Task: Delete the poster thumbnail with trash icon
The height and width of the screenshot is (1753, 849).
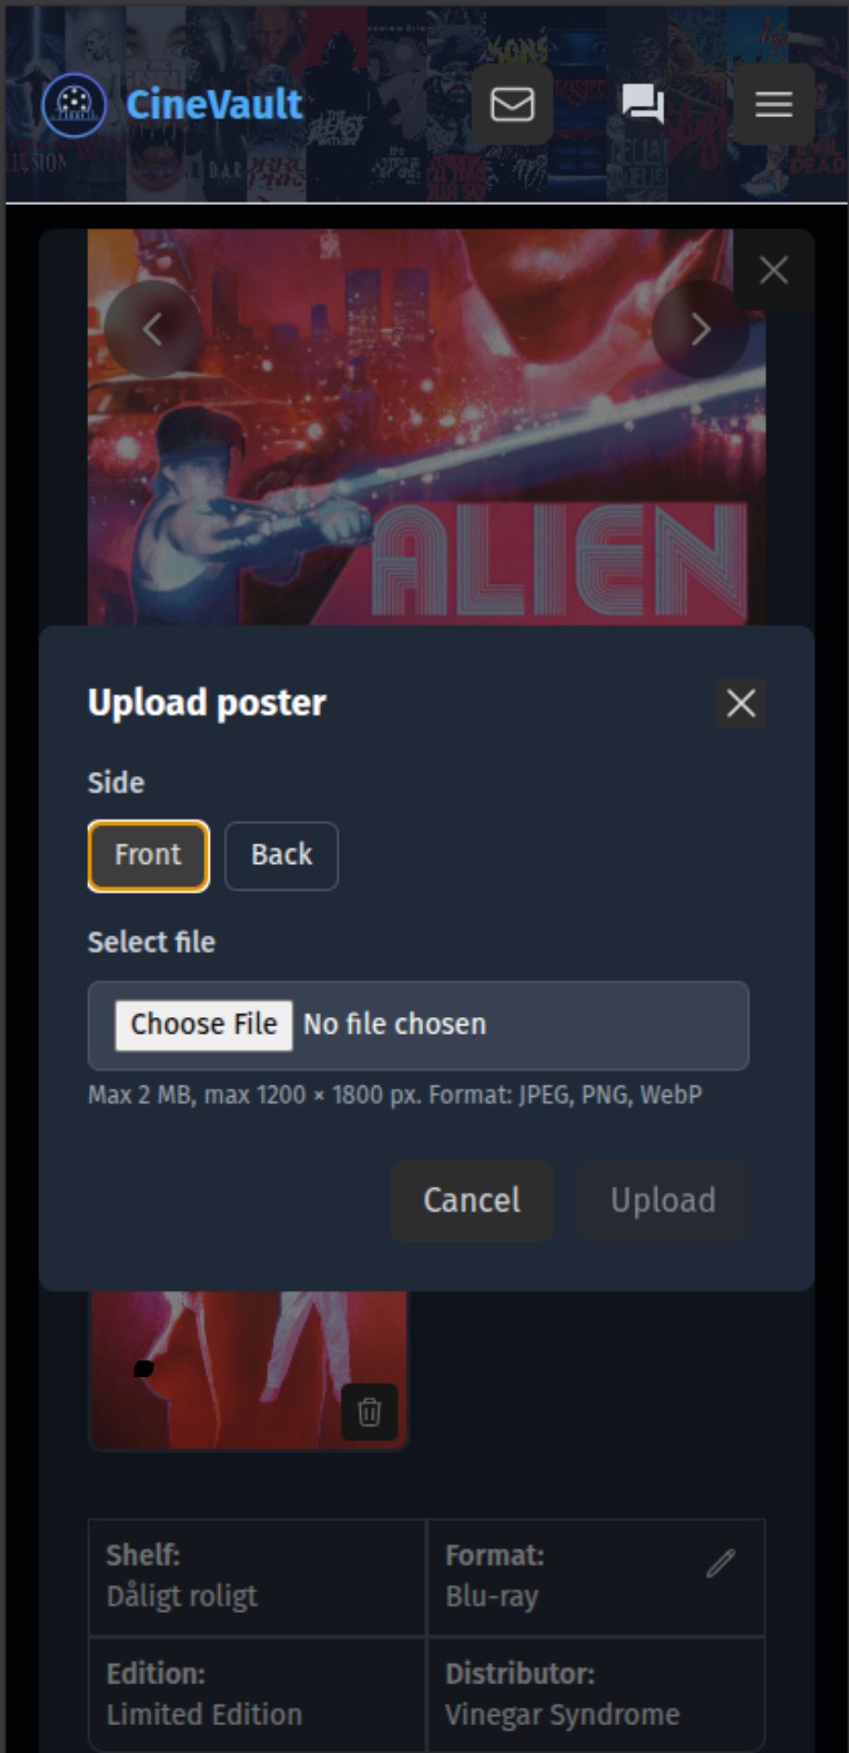Action: 369,1411
